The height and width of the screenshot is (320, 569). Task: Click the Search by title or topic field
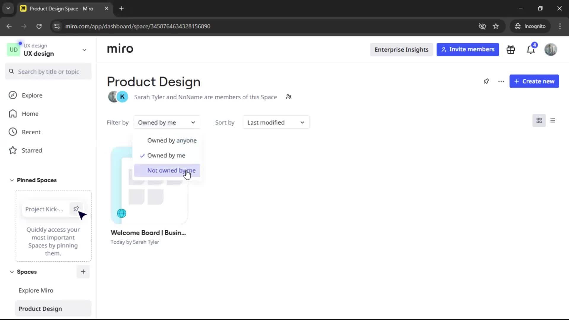[48, 71]
